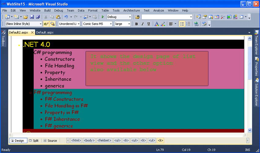Open the Architecture menu
This screenshot has height=153, width=260.
coord(132,10)
